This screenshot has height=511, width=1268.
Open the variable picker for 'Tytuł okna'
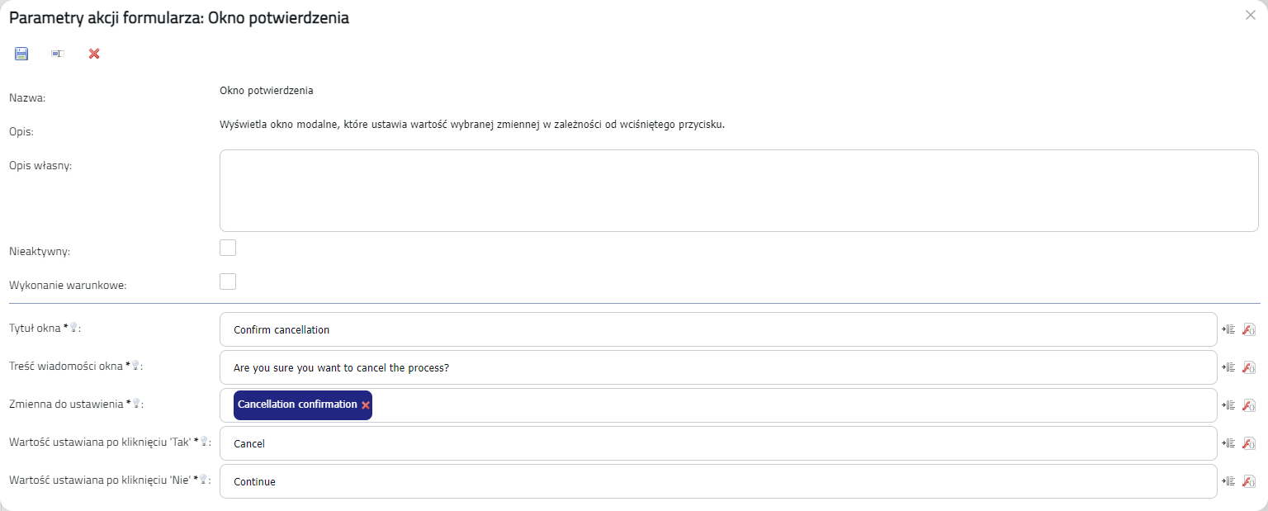pos(1228,329)
